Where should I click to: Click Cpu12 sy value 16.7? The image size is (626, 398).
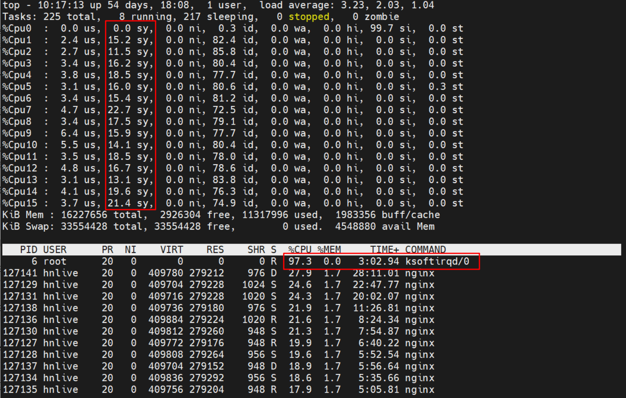[119, 168]
